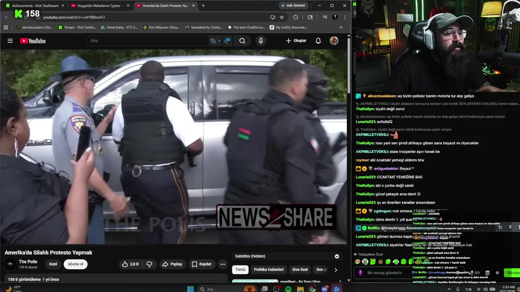Screen dimensions: 520x292
Task: Open a new Chrome tab
Action: click(x=203, y=5)
